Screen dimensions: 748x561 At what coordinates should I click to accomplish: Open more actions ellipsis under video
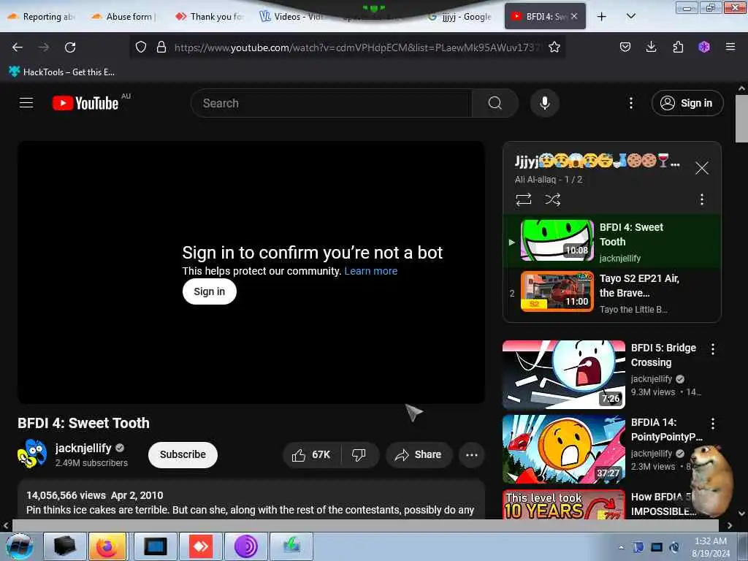coord(471,454)
